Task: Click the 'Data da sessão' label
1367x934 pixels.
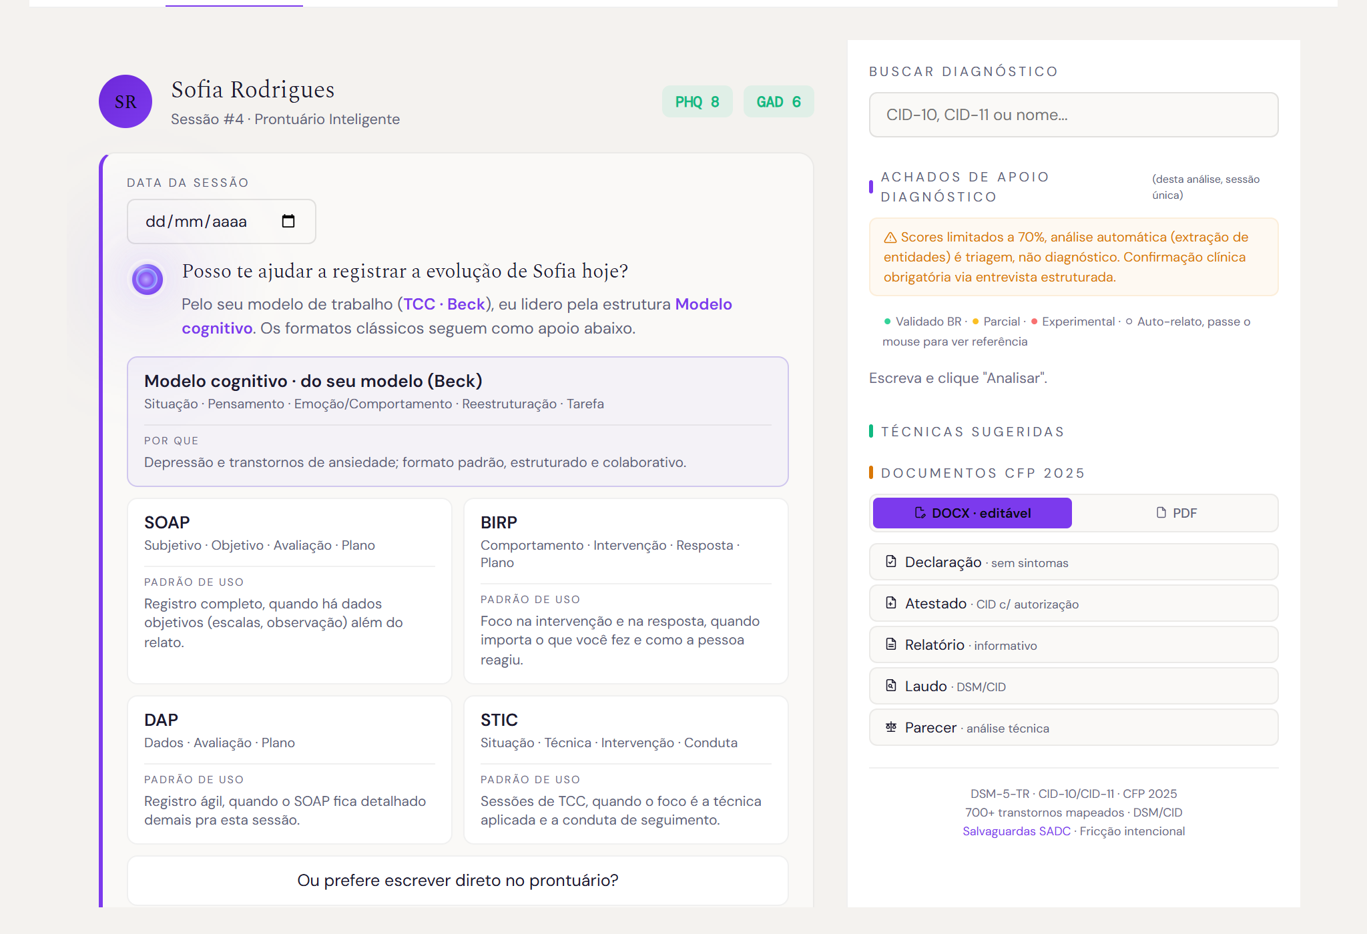Action: coord(188,183)
